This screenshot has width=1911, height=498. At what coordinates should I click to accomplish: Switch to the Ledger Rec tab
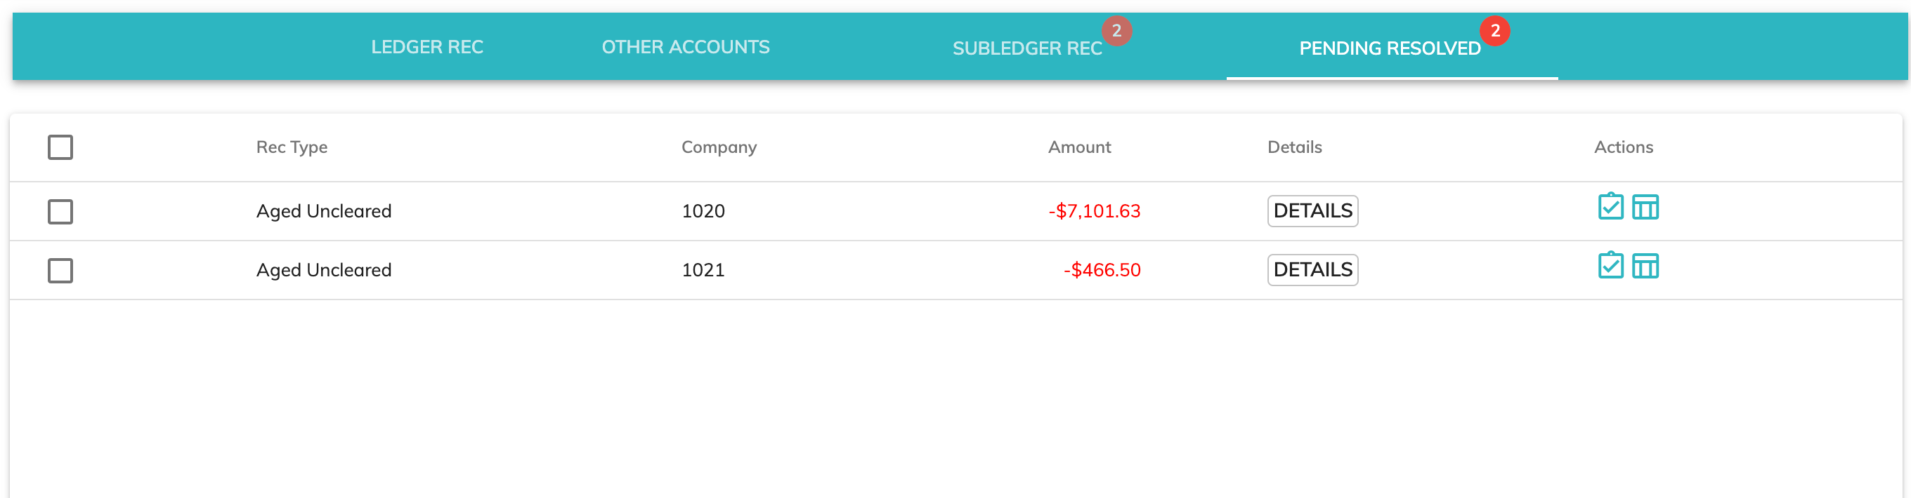[x=426, y=48]
